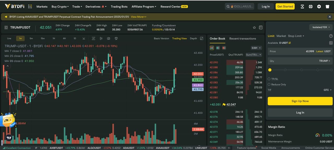This screenshot has height=150, width=334.
Task: Open the contract info guide icon
Action: pyautogui.click(x=260, y=28)
